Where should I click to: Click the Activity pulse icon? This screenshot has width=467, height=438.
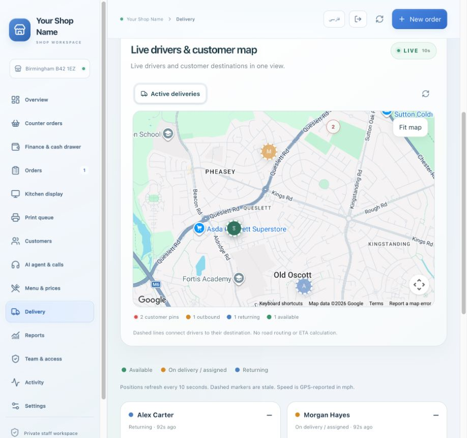(15, 382)
